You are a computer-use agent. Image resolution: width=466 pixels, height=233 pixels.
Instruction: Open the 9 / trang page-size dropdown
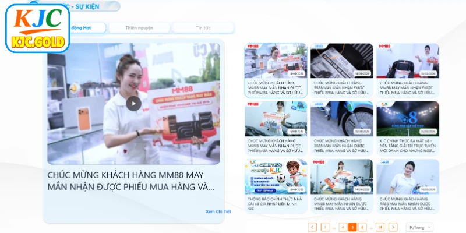(x=419, y=227)
